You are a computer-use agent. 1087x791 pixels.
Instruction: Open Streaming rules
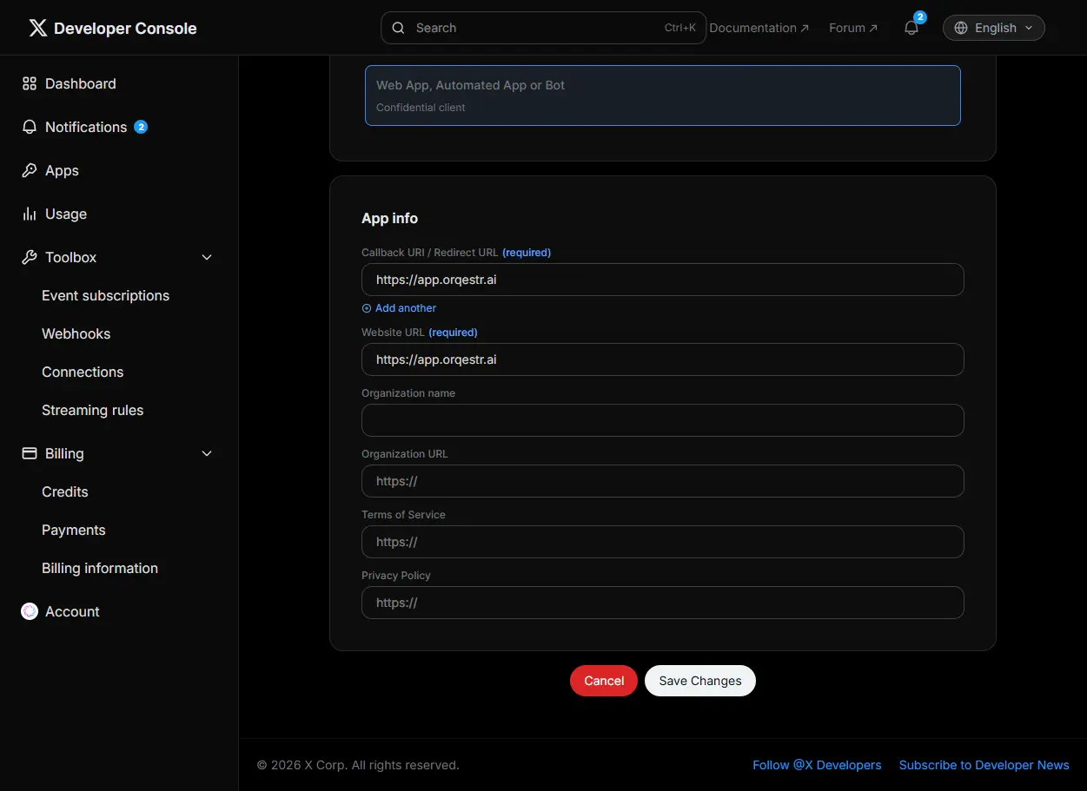point(93,410)
